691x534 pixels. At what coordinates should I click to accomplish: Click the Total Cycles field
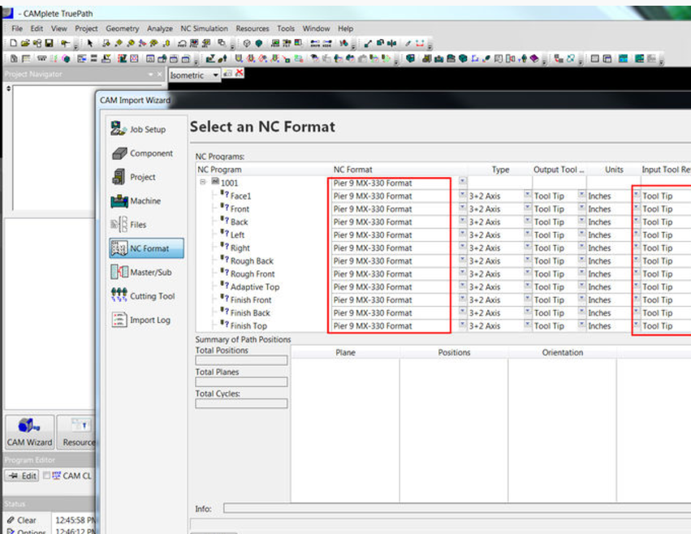[x=241, y=403]
